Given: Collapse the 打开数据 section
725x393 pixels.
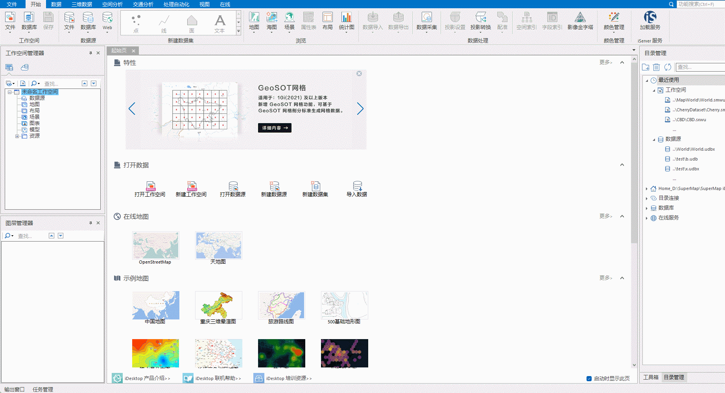Looking at the screenshot, I should pos(622,165).
